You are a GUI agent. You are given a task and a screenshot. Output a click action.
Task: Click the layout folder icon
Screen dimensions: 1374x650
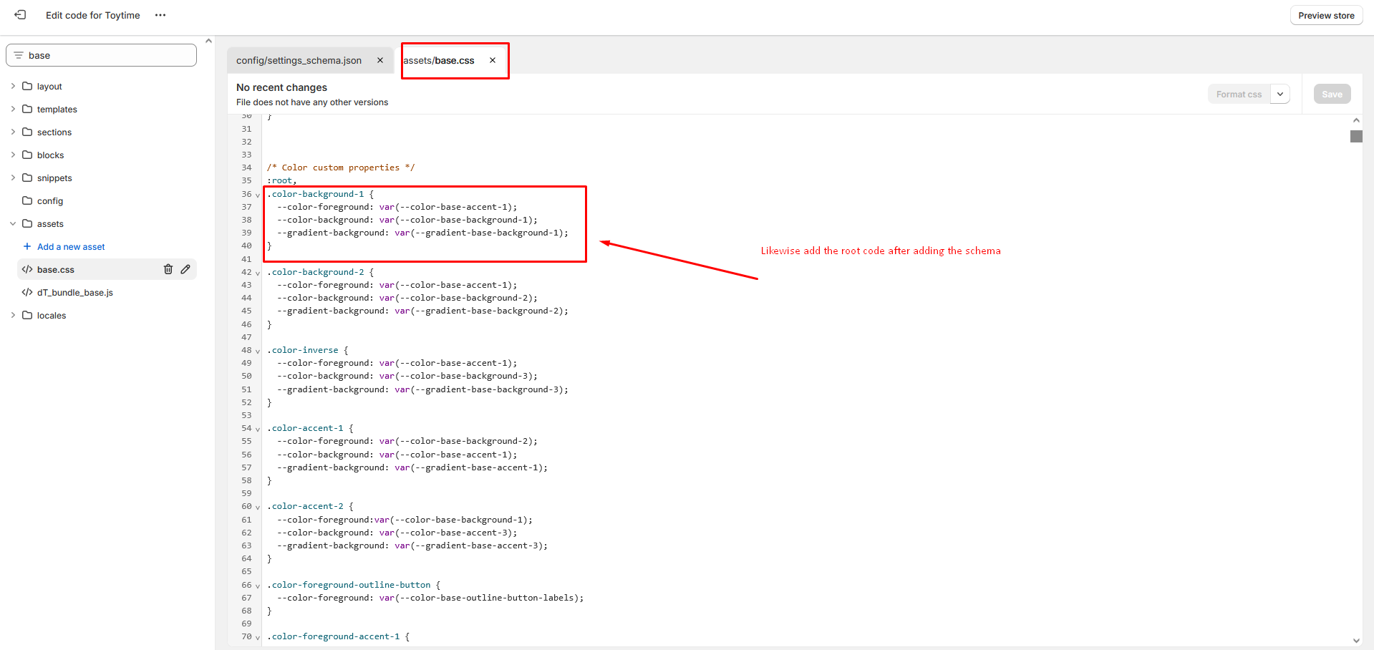pyautogui.click(x=27, y=86)
